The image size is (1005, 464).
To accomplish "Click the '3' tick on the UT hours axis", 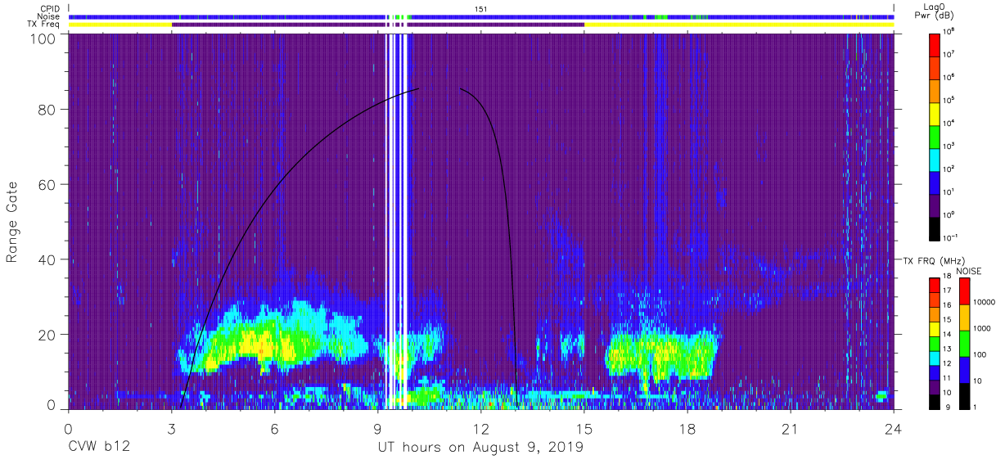I will 171,430.
